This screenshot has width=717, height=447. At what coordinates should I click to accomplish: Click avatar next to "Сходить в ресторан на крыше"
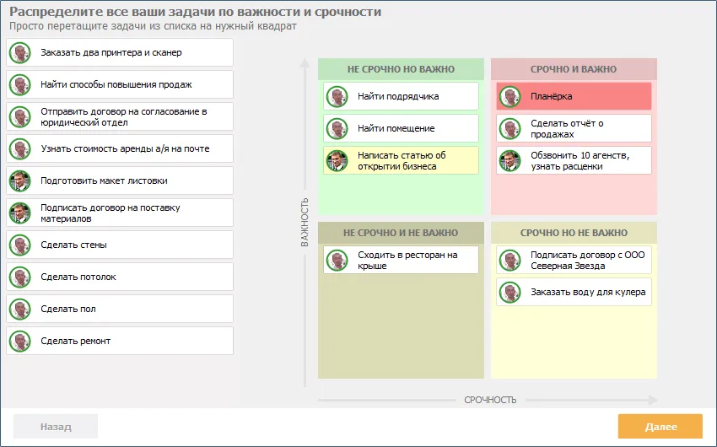(336, 260)
